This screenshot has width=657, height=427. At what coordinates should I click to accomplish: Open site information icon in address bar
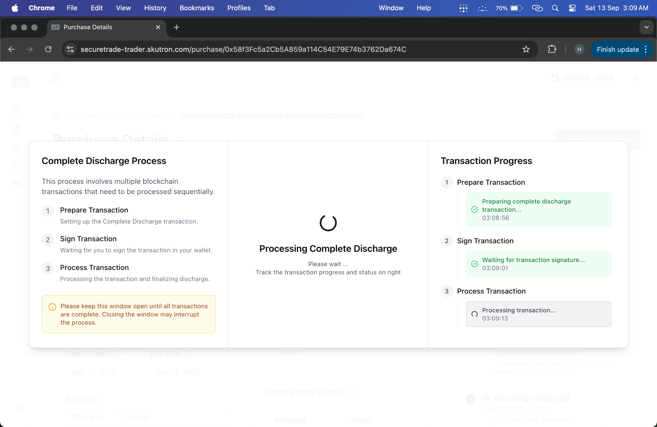click(70, 49)
